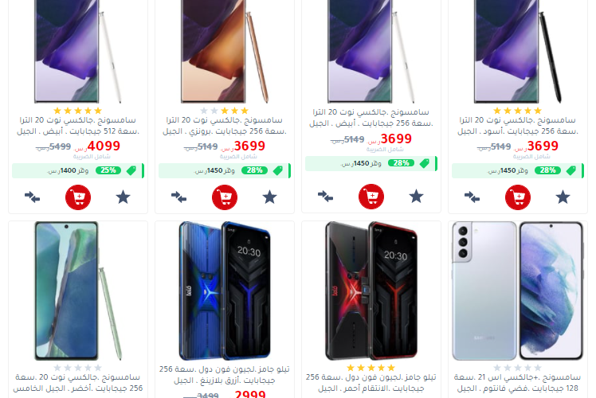Viewport: 596px width, 398px height.
Task: Open the bronze Note 20 Ultra title link
Action: coord(225,126)
